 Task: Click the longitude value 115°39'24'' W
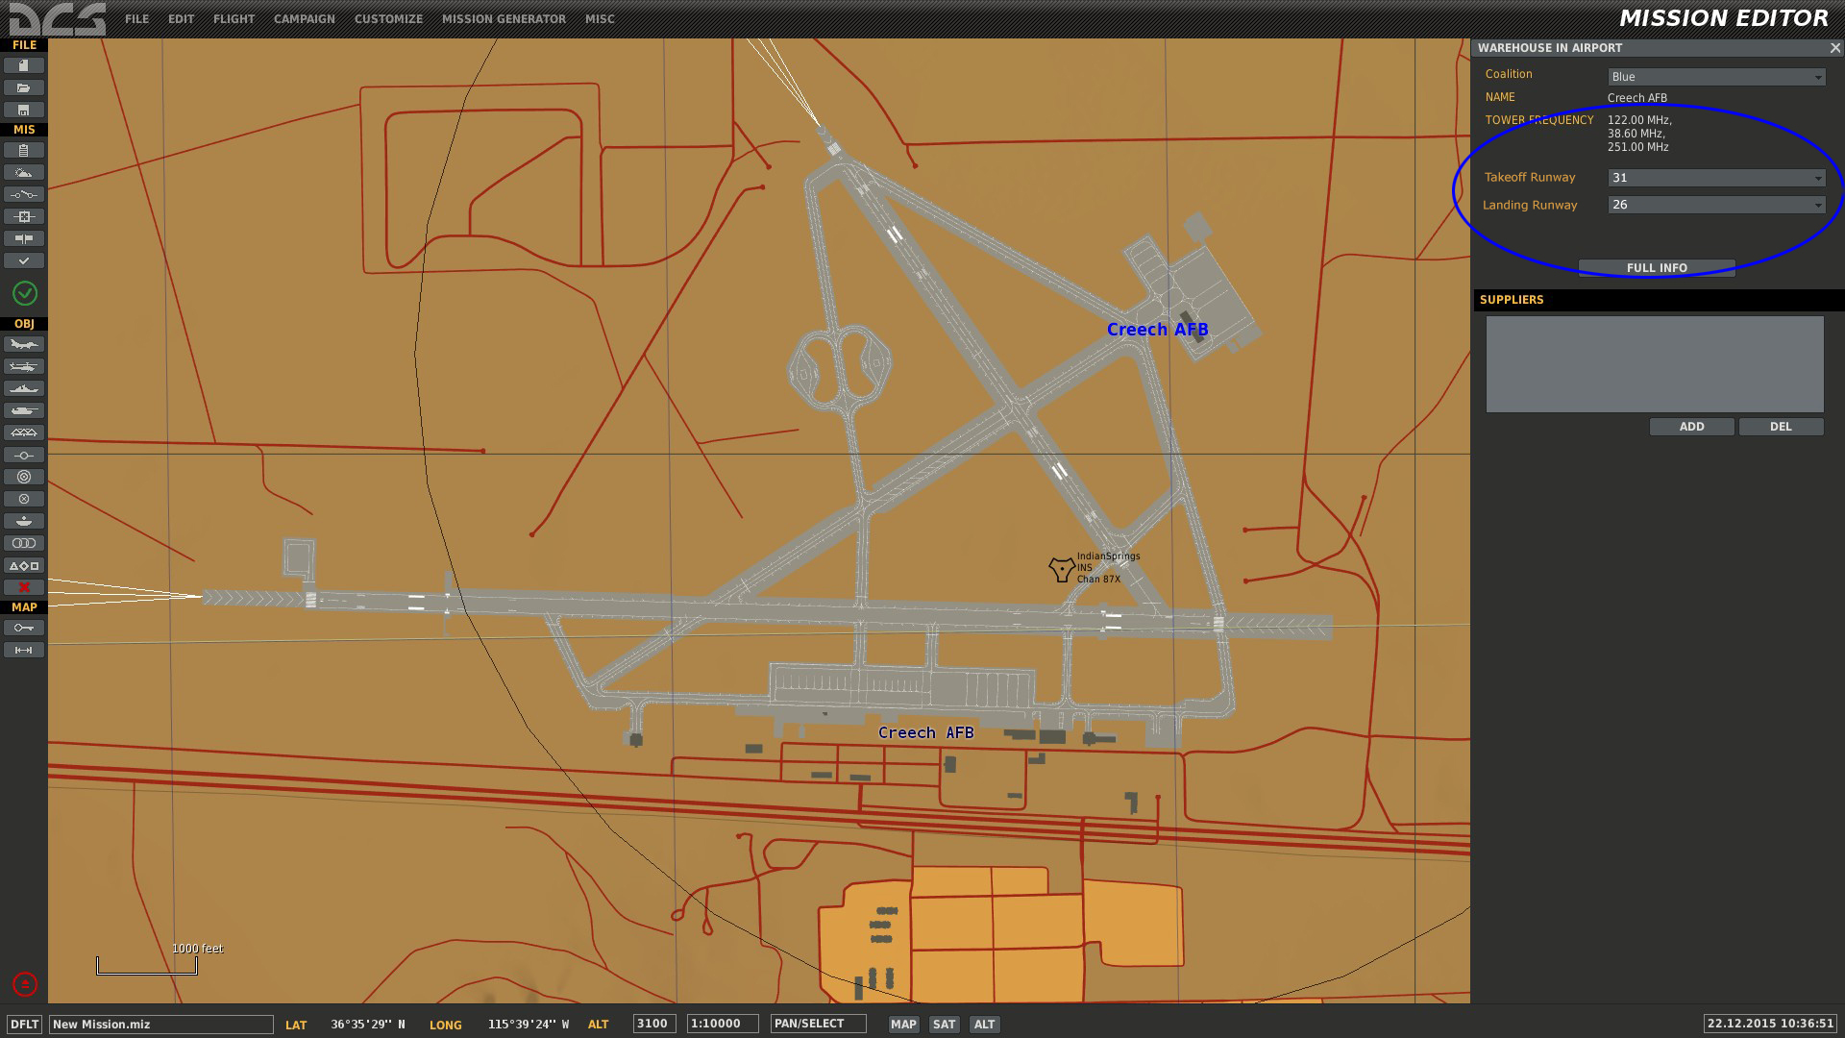[529, 1025]
